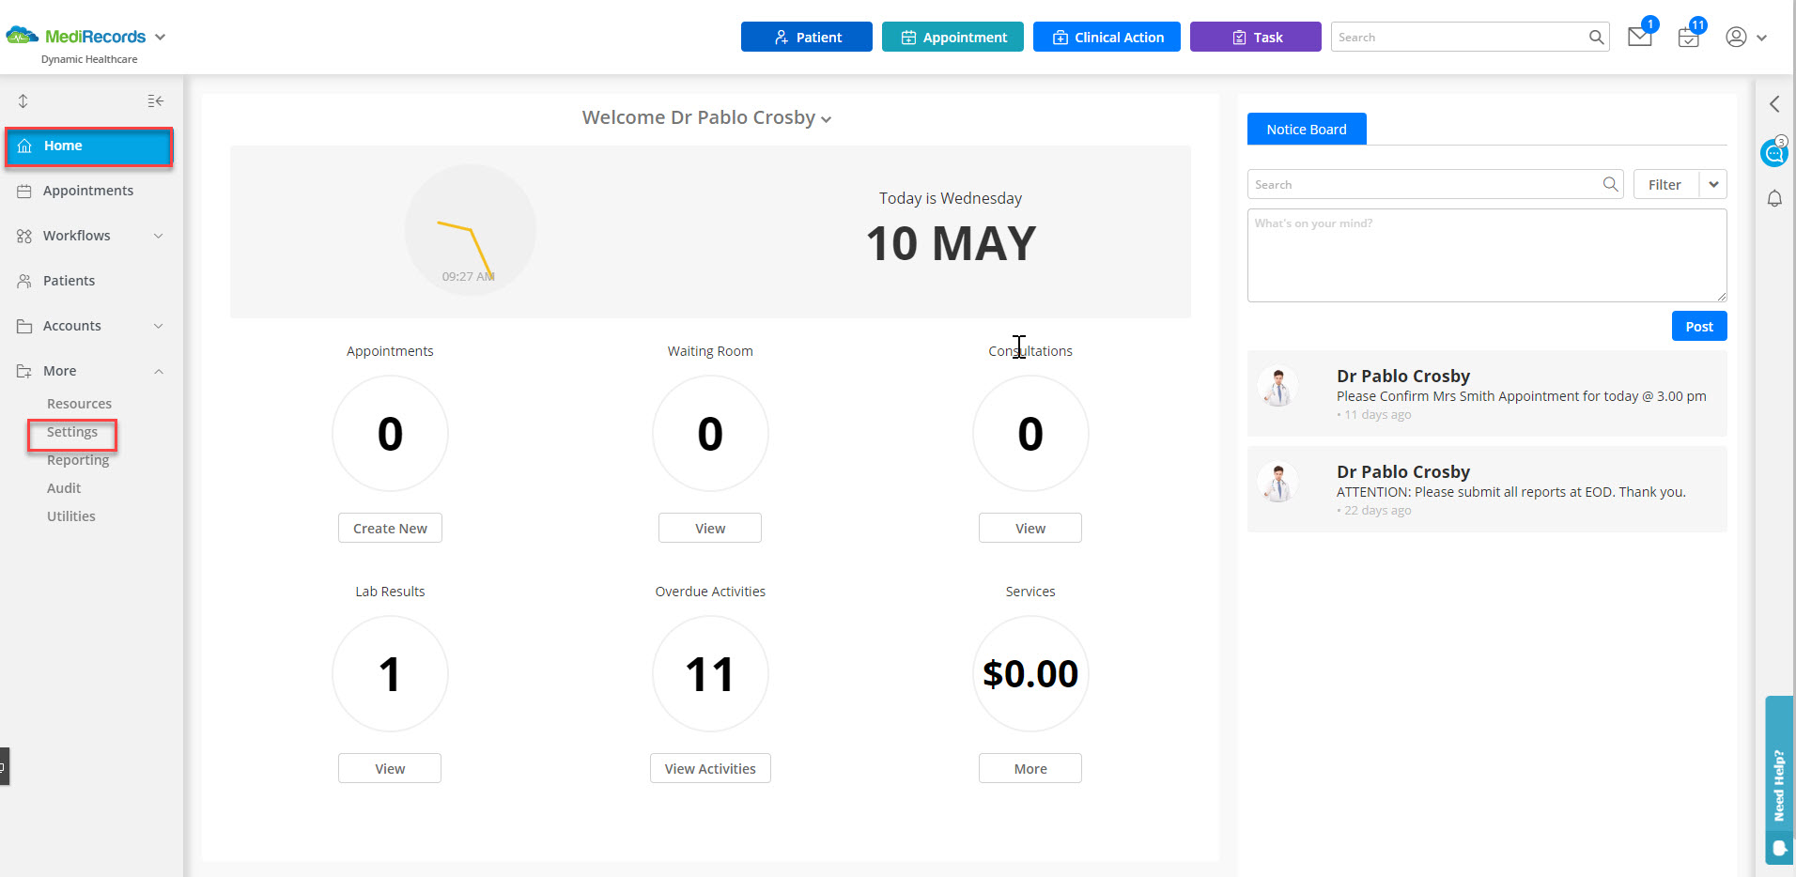The image size is (1796, 877).
Task: Click the search magnifier in Notice Board
Action: [1610, 184]
